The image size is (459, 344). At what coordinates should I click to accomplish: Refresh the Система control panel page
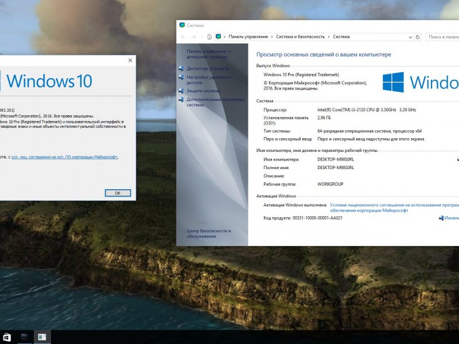click(x=418, y=37)
